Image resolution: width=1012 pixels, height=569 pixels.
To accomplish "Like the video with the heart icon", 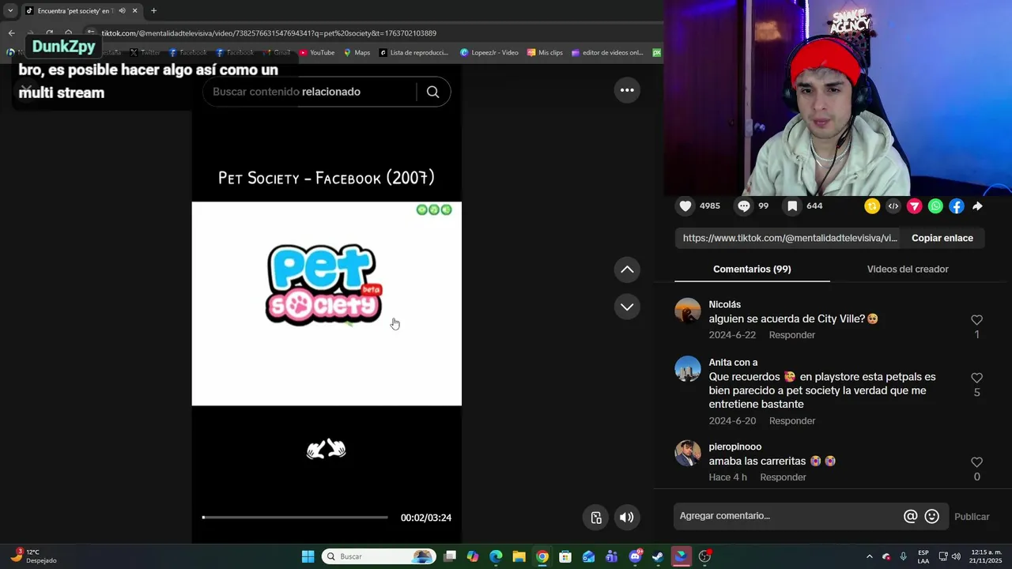I will [x=685, y=206].
